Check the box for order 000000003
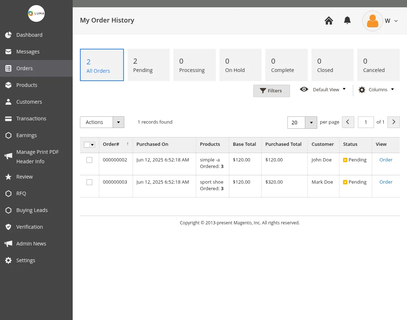This screenshot has width=407, height=320. tap(89, 182)
